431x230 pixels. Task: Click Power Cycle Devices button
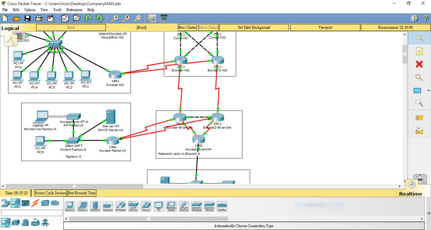[x=51, y=193]
